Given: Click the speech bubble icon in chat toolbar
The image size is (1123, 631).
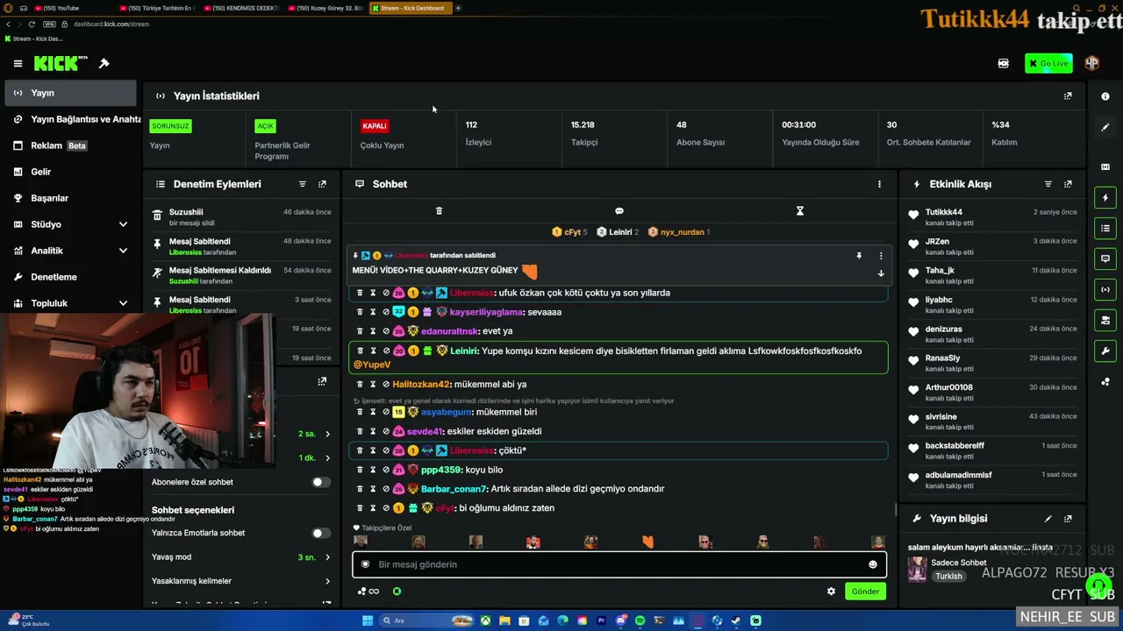Looking at the screenshot, I should [x=619, y=211].
